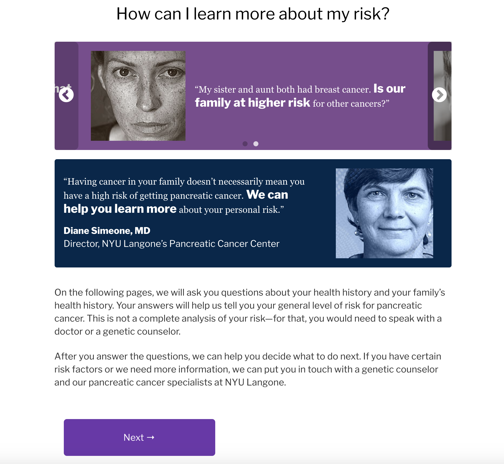Click "doctor or a genetic counselor" text

(x=117, y=331)
